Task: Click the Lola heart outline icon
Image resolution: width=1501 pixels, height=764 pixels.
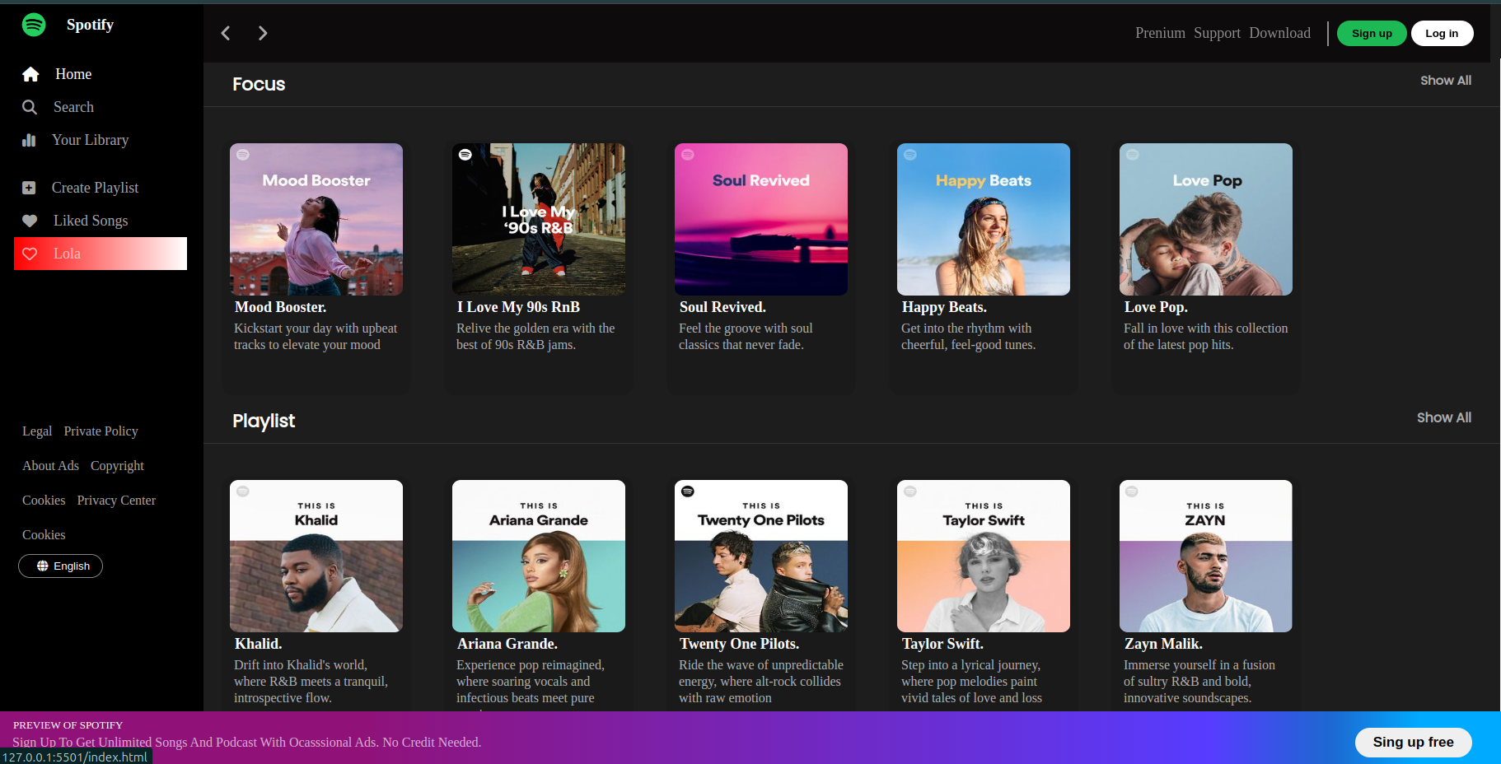Action: (x=30, y=254)
